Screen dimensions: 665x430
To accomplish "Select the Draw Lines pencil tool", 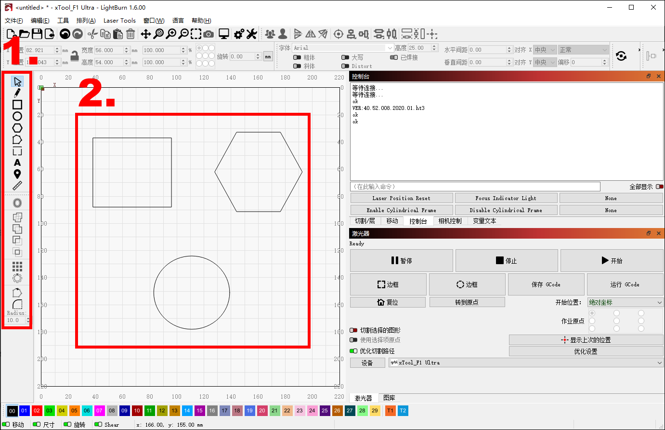I will tap(17, 93).
